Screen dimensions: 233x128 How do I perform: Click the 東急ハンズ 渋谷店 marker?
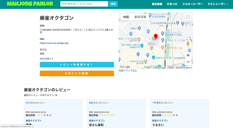[139, 39]
